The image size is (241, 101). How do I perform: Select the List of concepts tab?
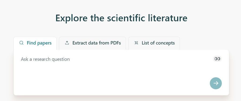(x=154, y=43)
